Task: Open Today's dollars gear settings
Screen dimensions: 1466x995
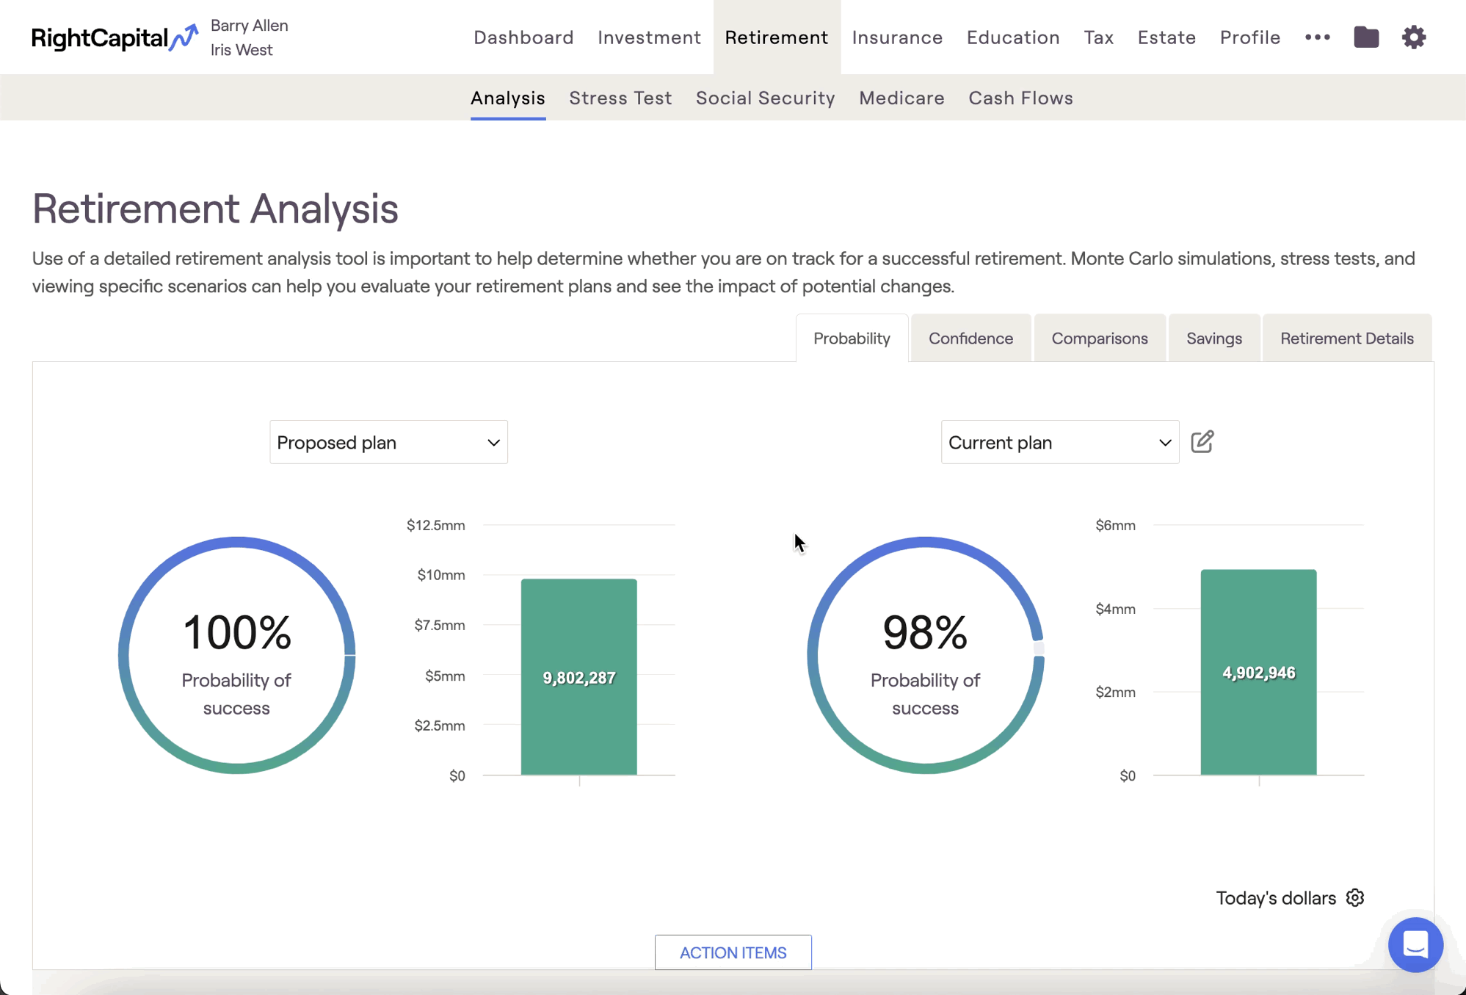Action: point(1355,897)
